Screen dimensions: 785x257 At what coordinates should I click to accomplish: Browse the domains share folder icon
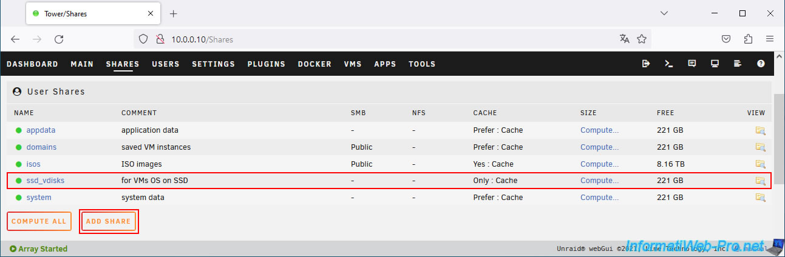(760, 147)
